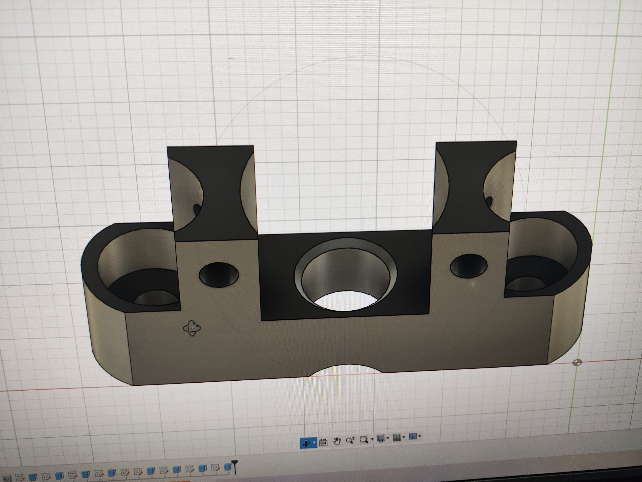This screenshot has height=482, width=642.
Task: Open Display Settings monitor icon
Action: [x=380, y=438]
